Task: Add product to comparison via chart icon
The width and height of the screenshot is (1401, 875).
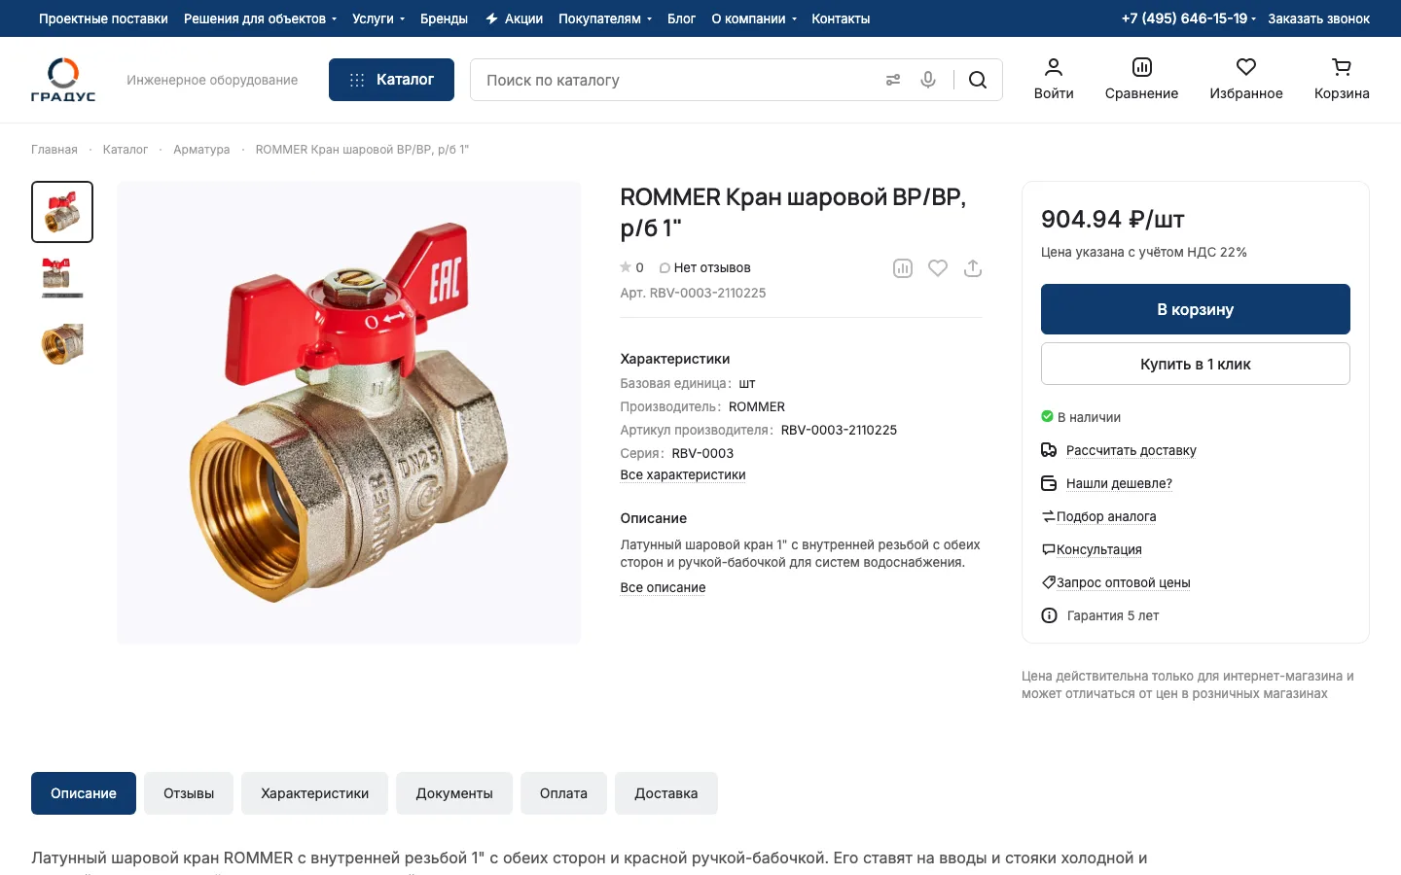Action: (x=903, y=268)
